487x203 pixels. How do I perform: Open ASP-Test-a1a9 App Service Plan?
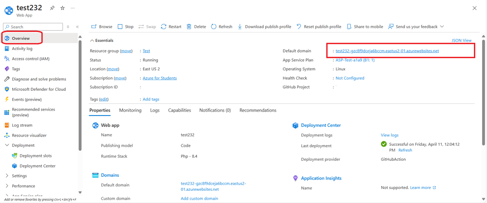point(355,60)
